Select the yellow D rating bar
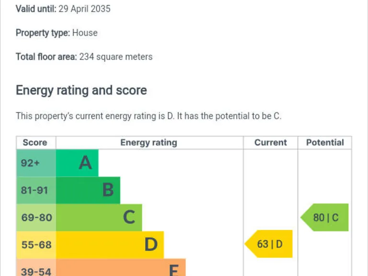The image size is (368, 276). (110, 245)
